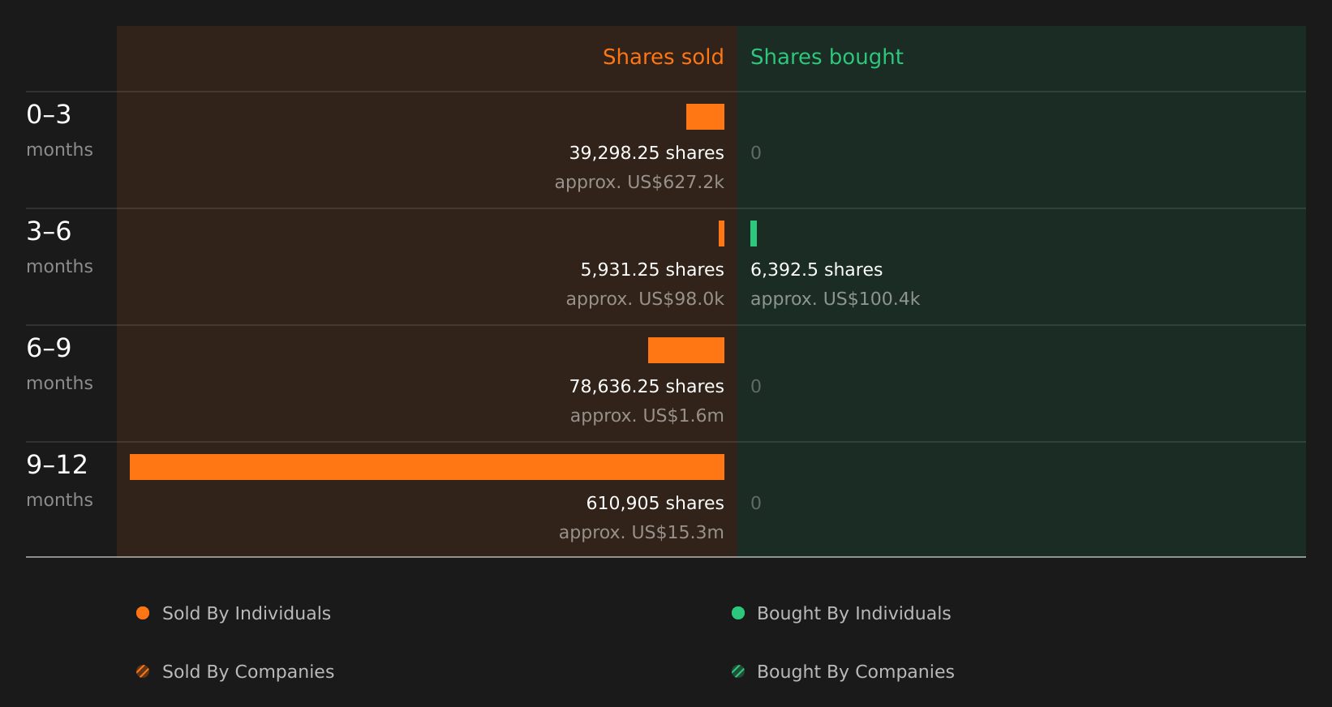The image size is (1332, 707).
Task: Click the Bought By Companies striped icon
Action: pos(738,671)
